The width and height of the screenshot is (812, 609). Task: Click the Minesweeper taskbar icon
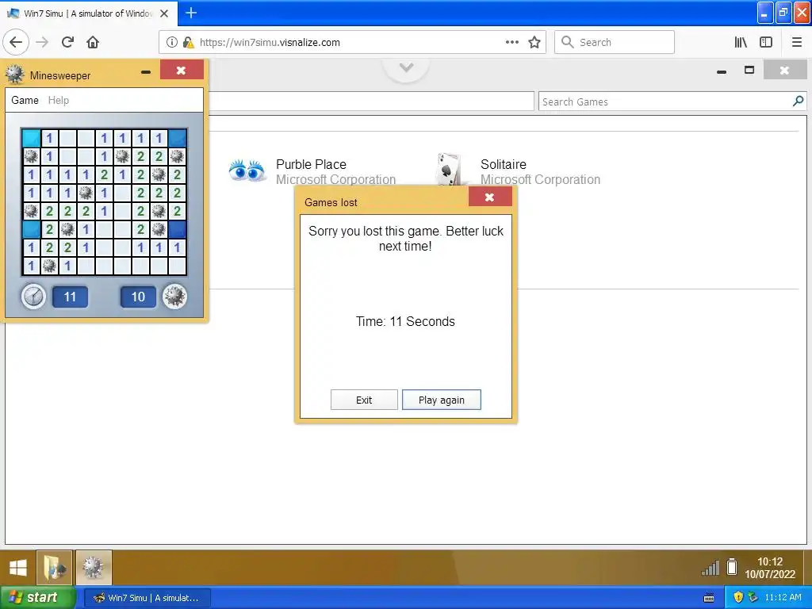94,568
